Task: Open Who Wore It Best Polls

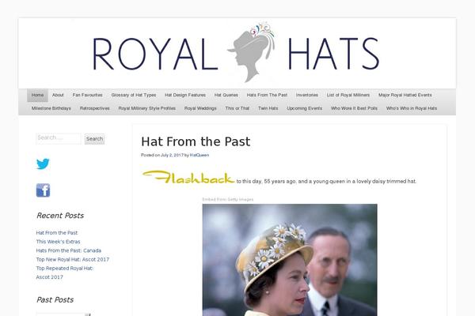Action: pyautogui.click(x=354, y=108)
